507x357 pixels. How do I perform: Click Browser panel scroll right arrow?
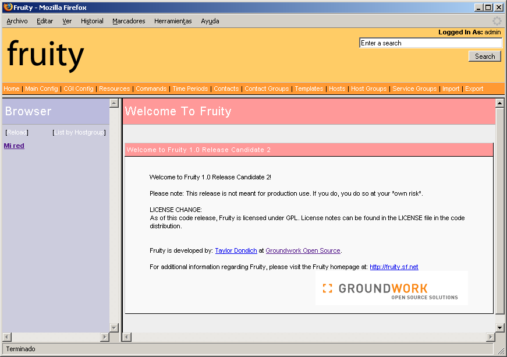coord(104,337)
